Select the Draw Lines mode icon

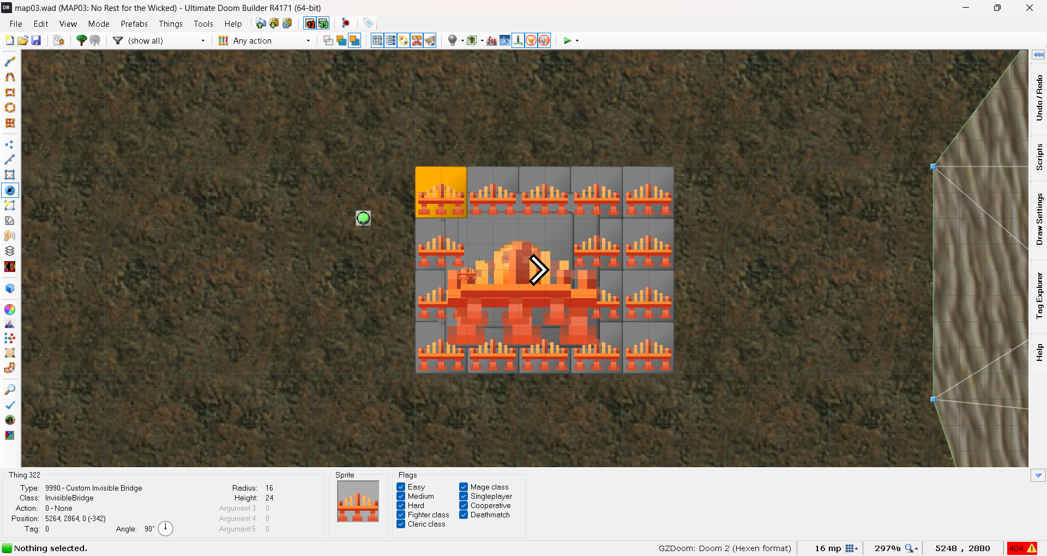10,62
